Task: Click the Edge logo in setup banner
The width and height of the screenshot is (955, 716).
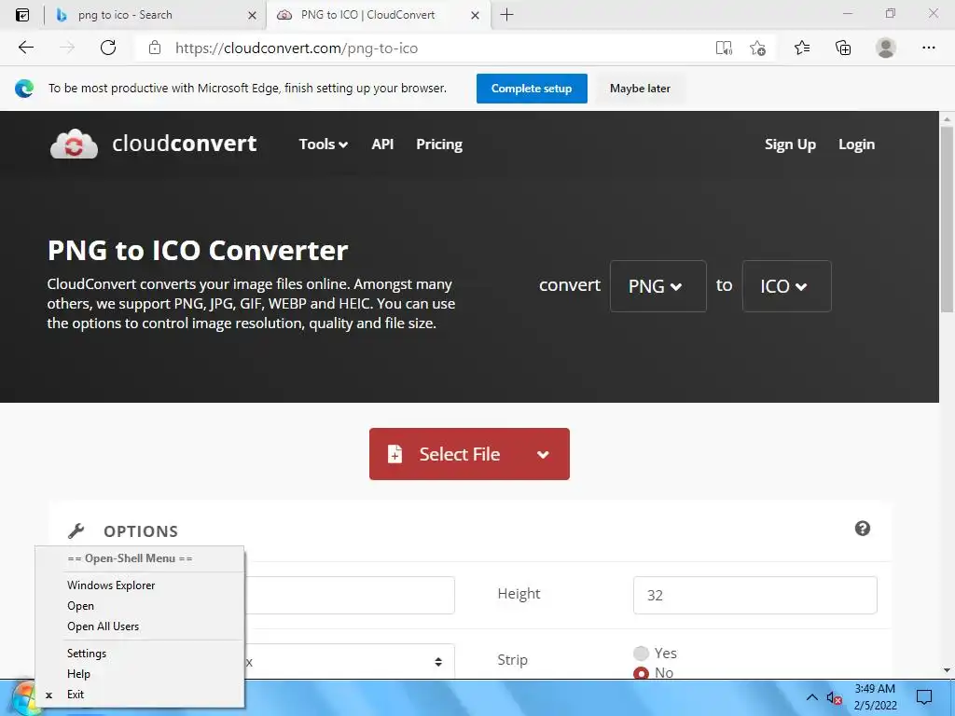Action: 24,89
